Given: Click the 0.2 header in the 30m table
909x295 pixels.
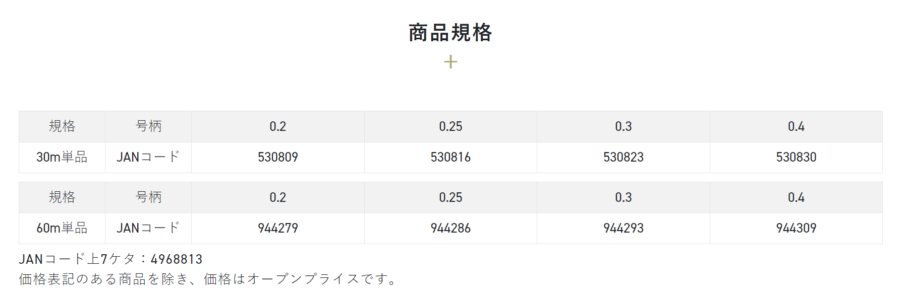Looking at the screenshot, I should point(278,127).
